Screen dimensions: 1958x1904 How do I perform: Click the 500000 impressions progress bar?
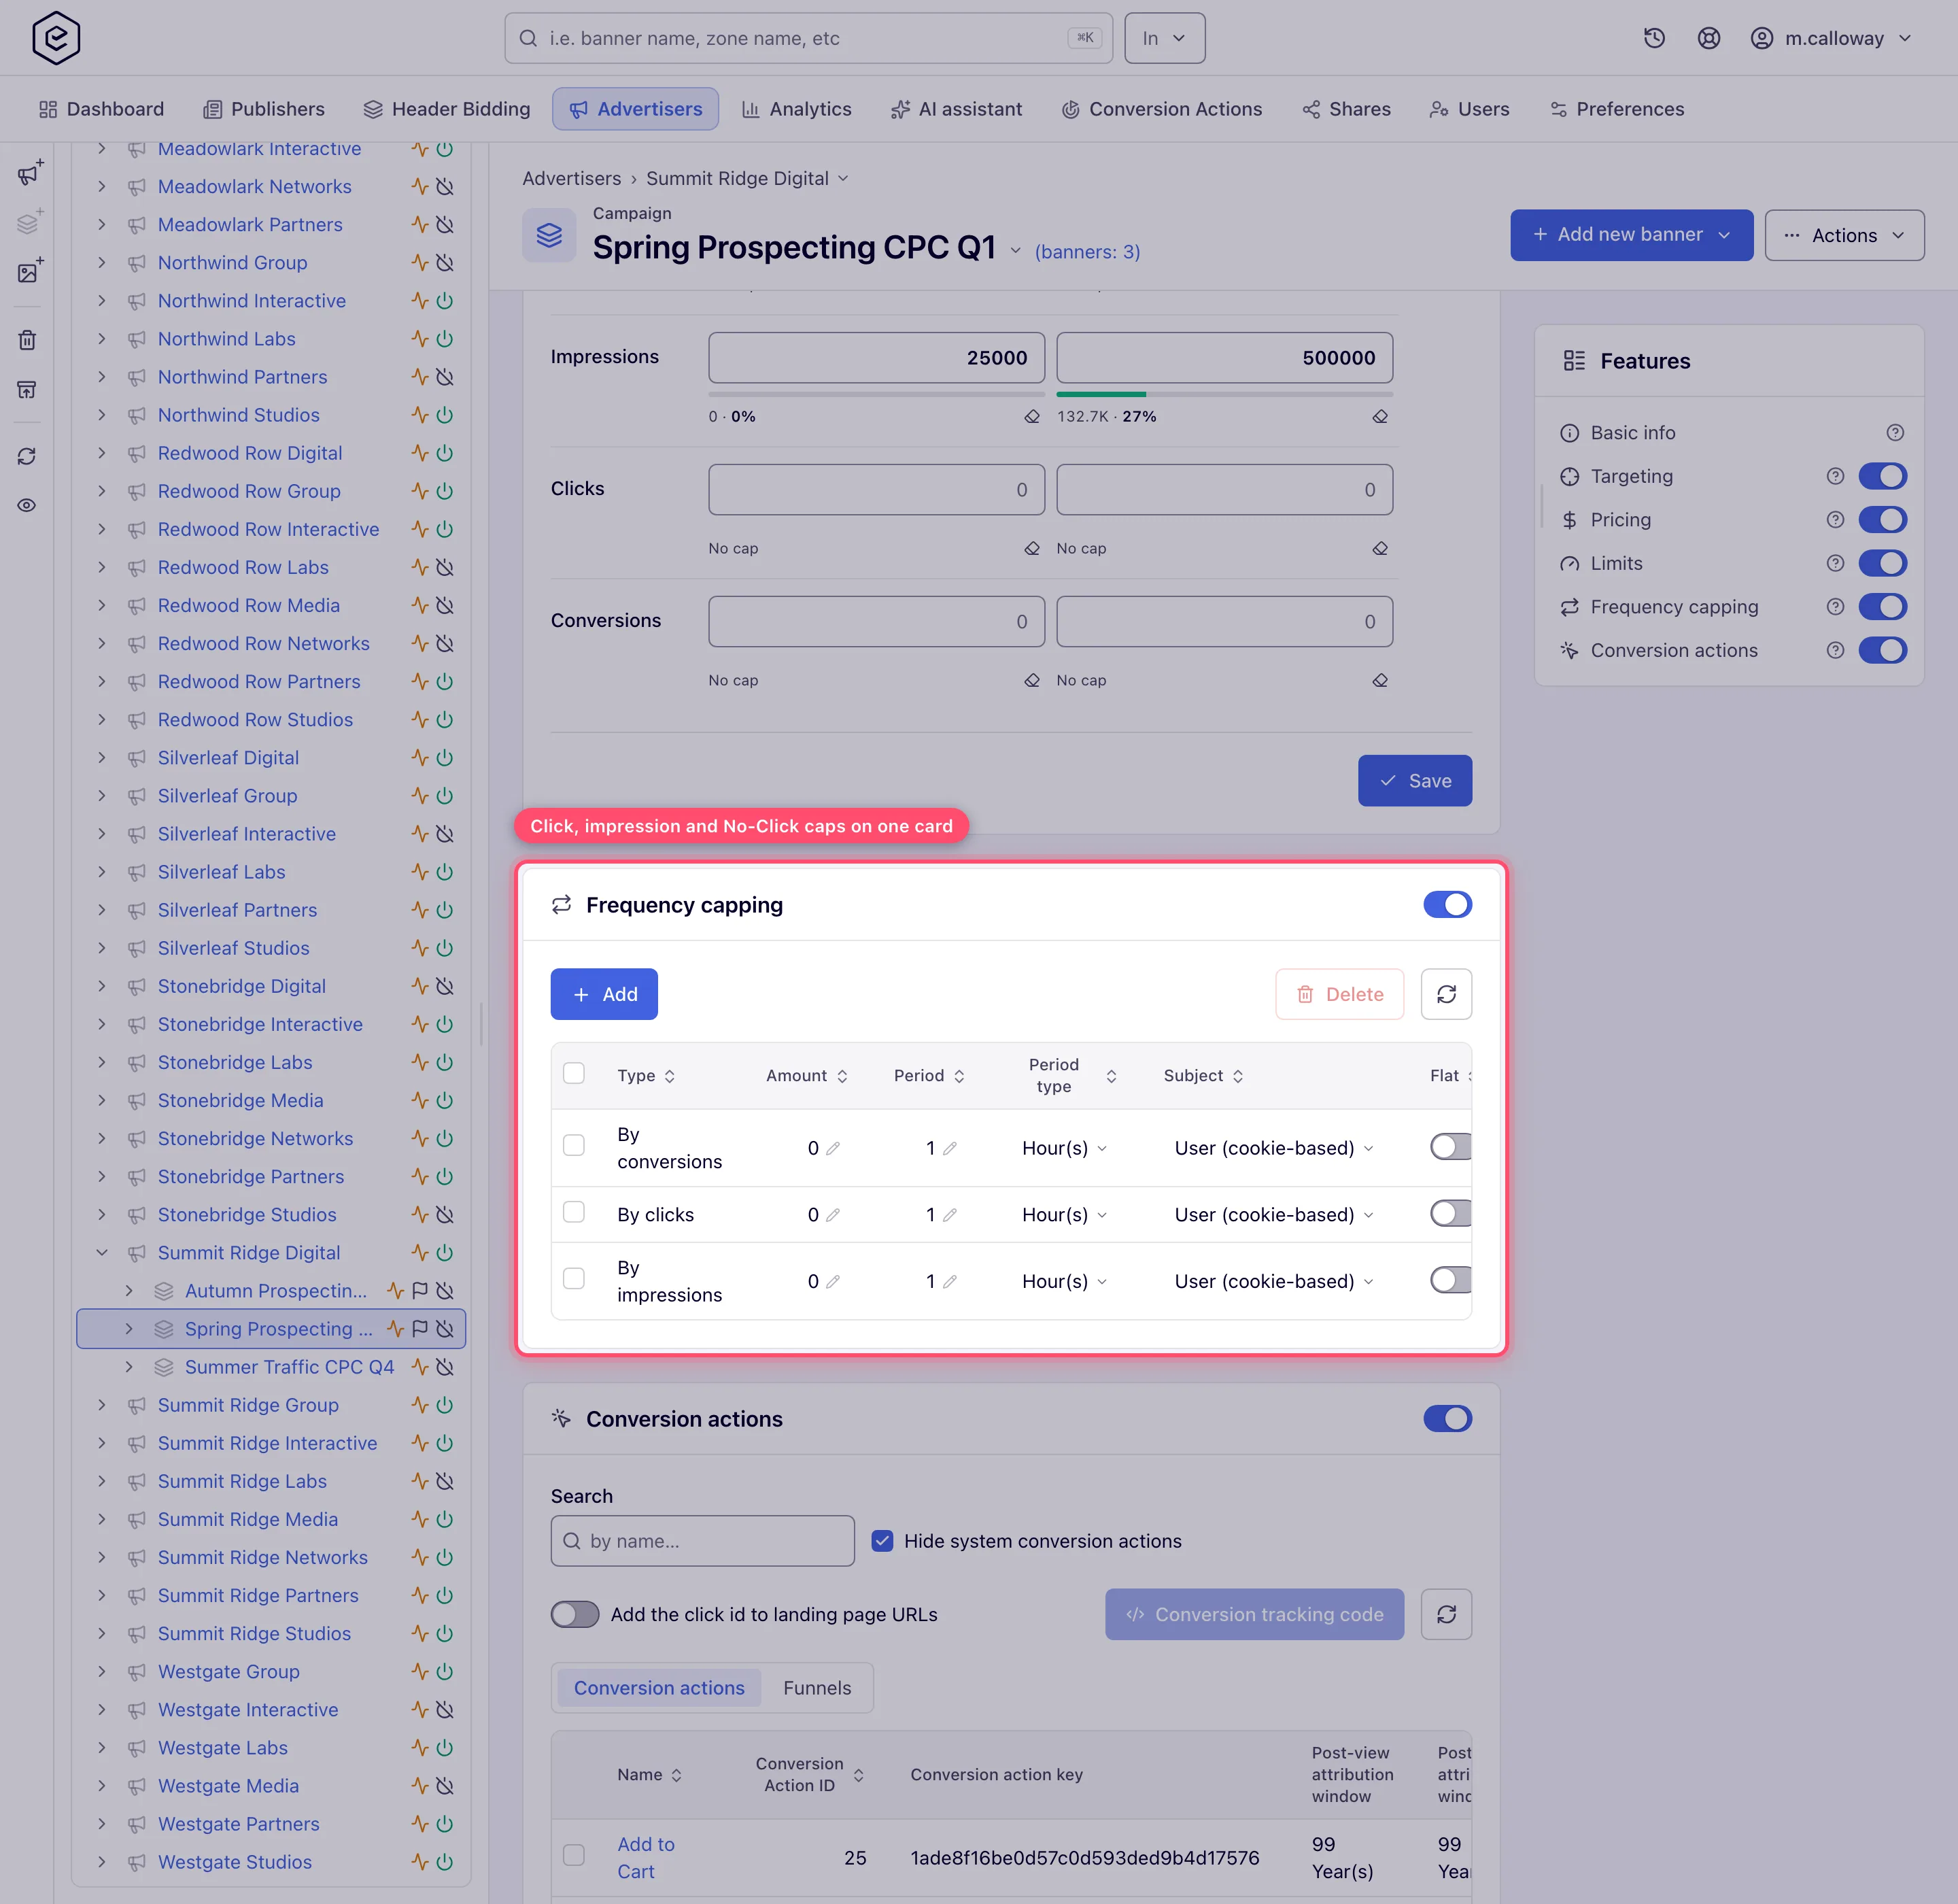coord(1224,394)
